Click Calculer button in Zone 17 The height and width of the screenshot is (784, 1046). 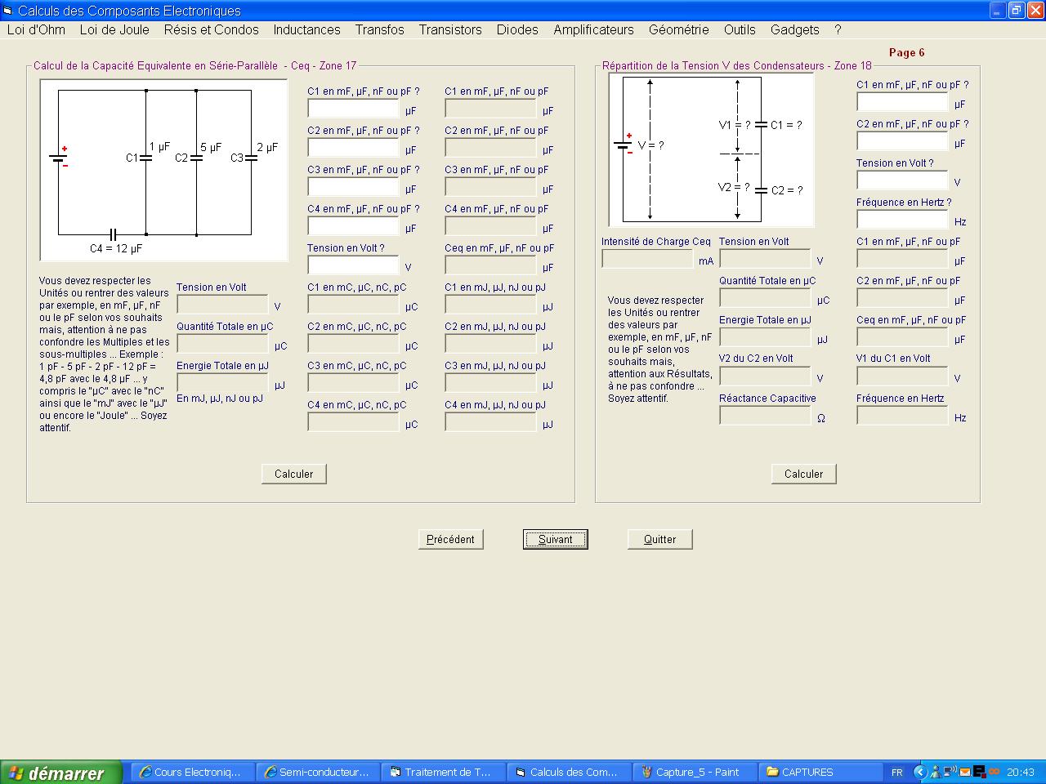coord(294,474)
